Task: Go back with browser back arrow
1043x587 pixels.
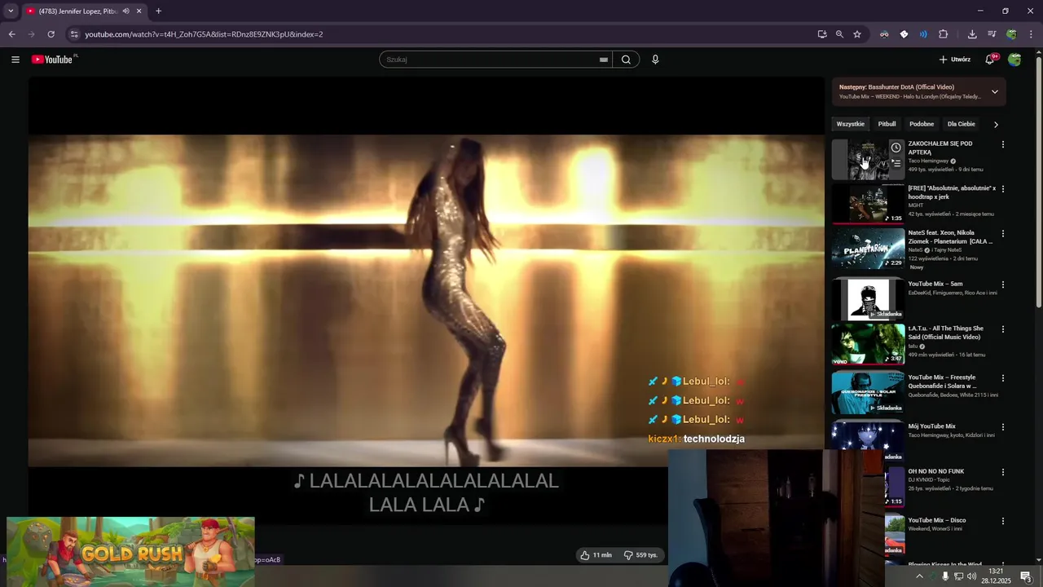Action: click(11, 34)
